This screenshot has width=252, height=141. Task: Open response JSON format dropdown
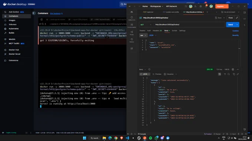click(145, 74)
